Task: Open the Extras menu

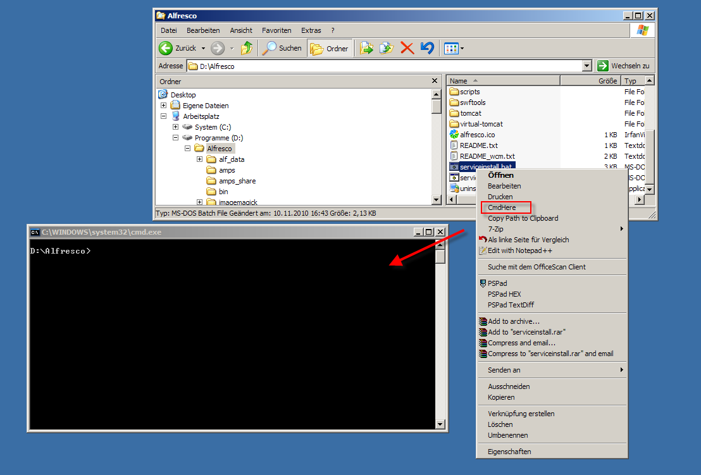Action: [x=311, y=30]
